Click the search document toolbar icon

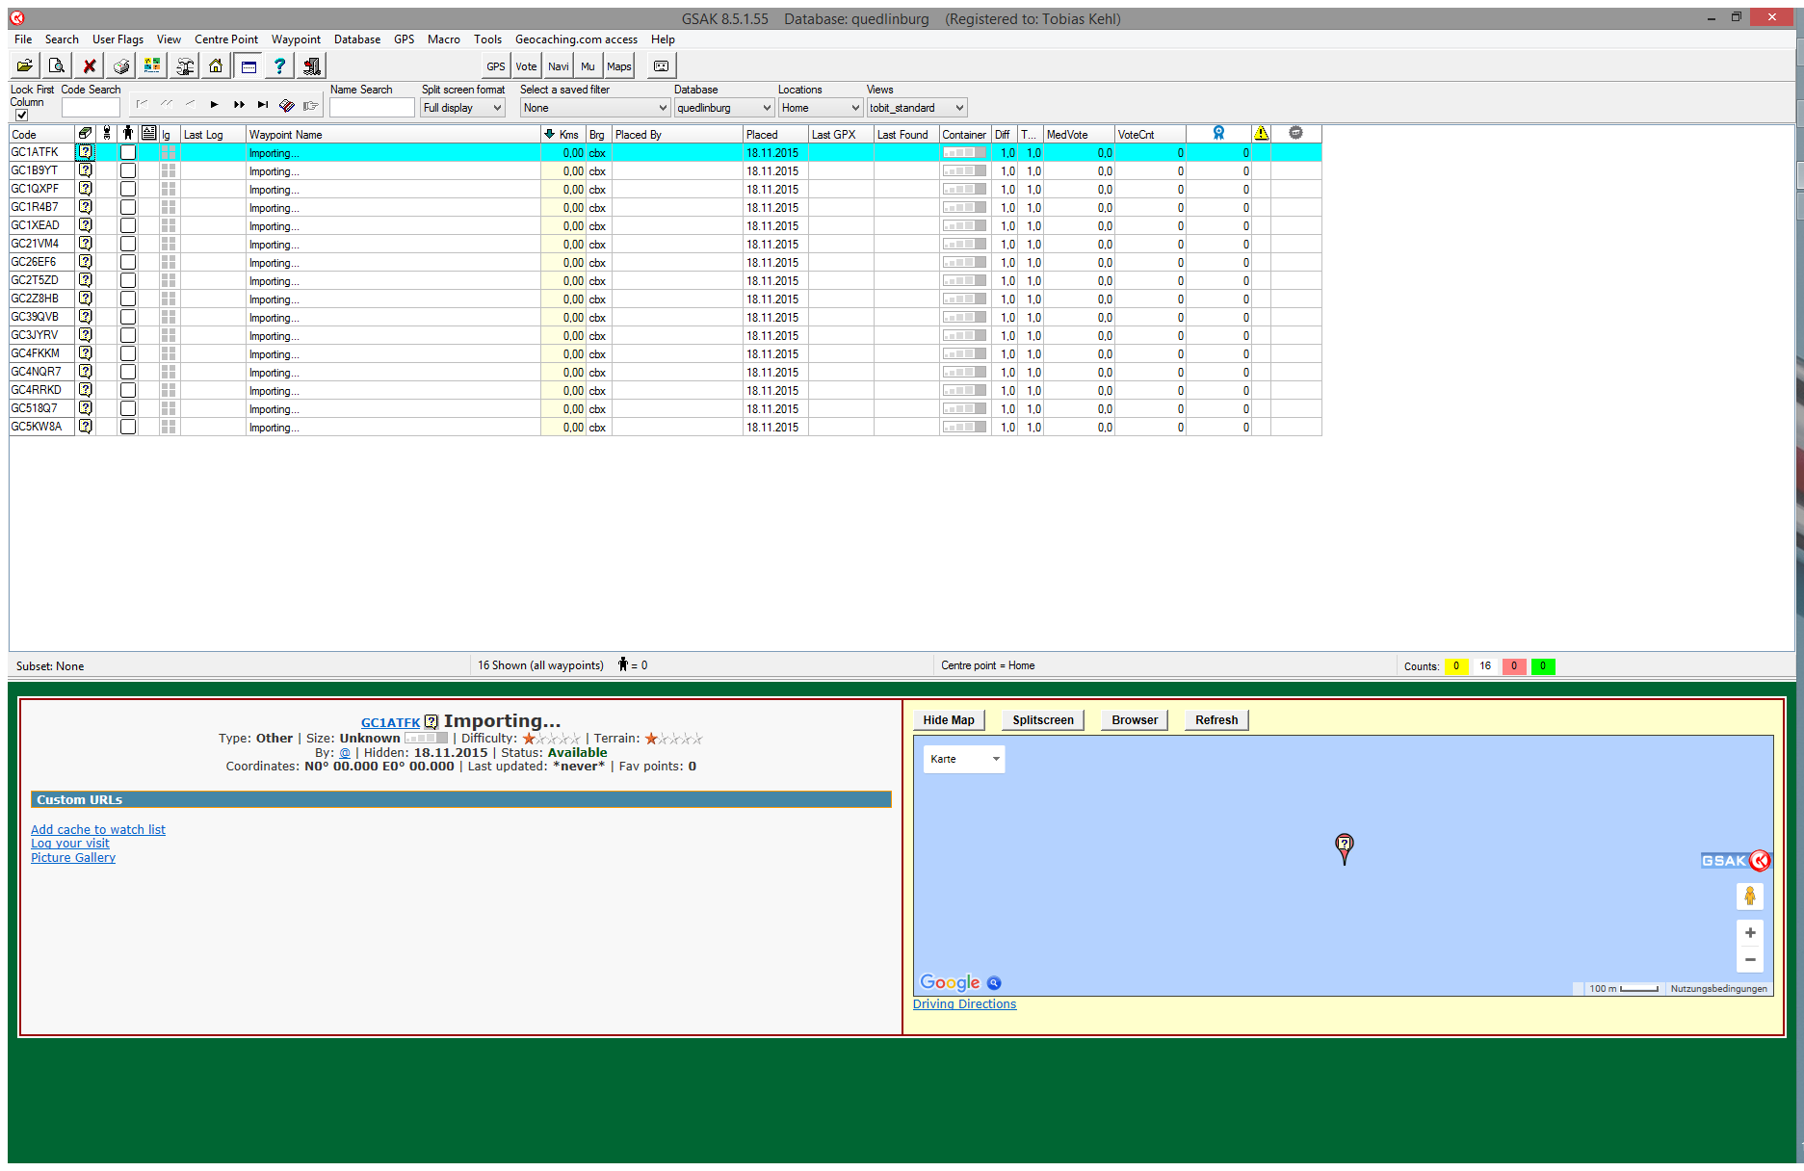[x=57, y=65]
